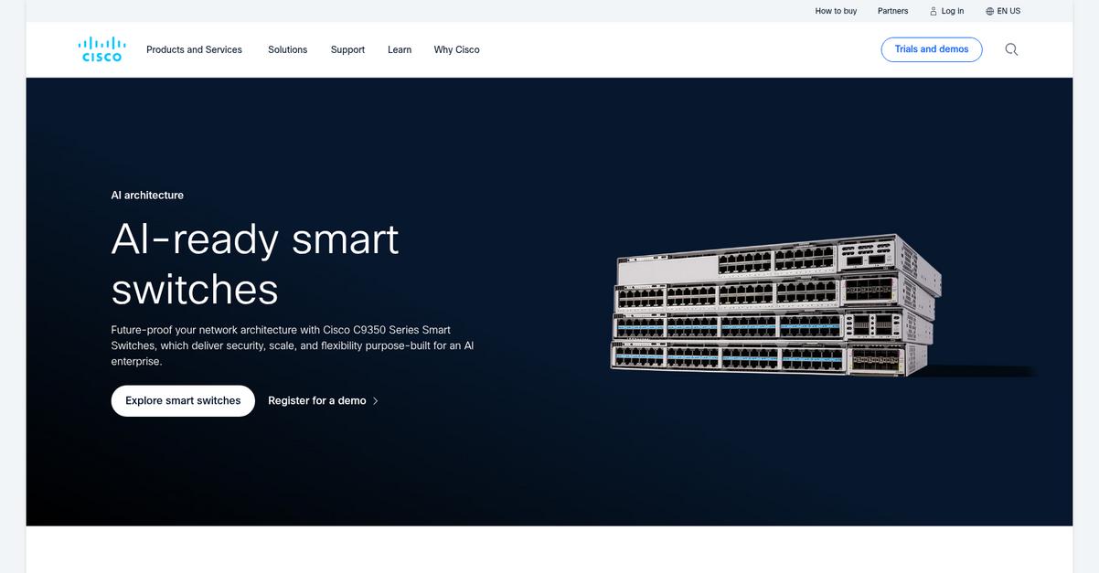The image size is (1099, 573).
Task: Click the AI architecture label
Action: (x=147, y=195)
